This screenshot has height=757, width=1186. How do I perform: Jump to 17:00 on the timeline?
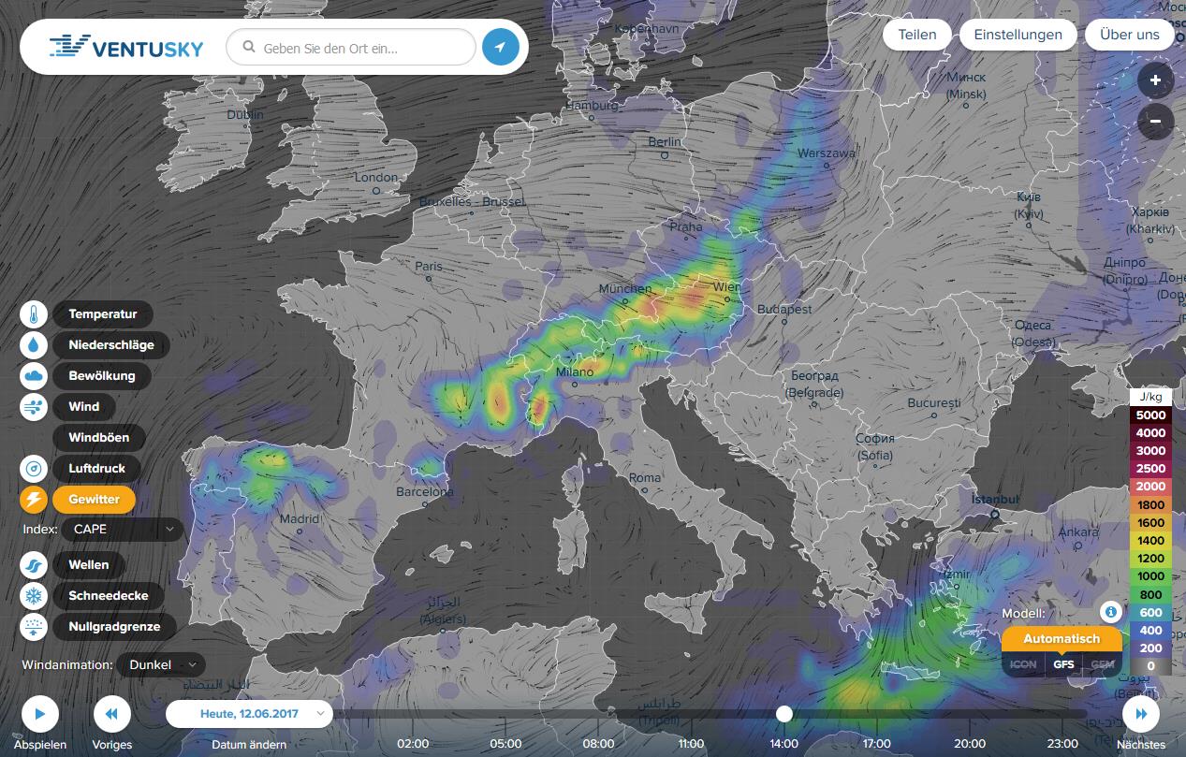877,744
